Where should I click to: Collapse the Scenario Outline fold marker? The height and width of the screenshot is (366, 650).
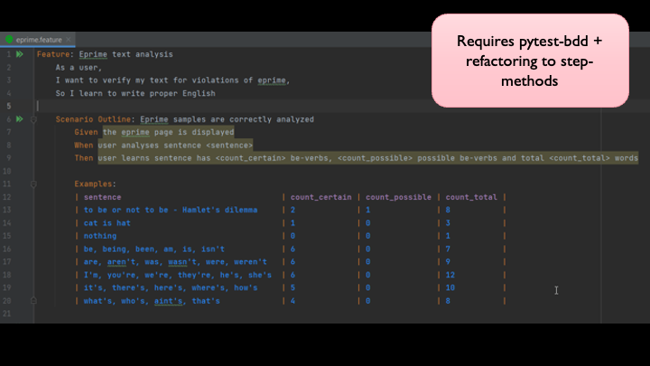click(x=34, y=119)
